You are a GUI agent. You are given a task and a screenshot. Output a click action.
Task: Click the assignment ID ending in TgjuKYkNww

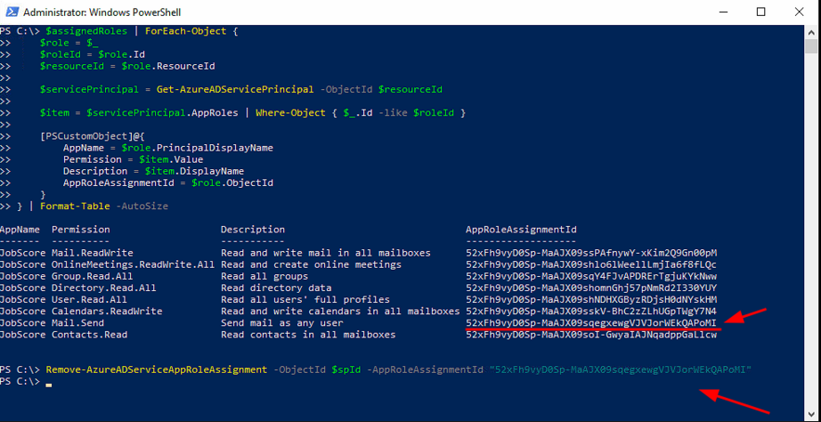click(x=591, y=276)
